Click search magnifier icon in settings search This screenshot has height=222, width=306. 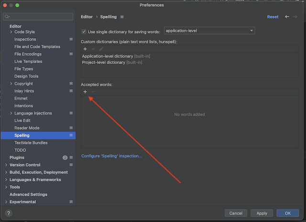click(x=7, y=17)
